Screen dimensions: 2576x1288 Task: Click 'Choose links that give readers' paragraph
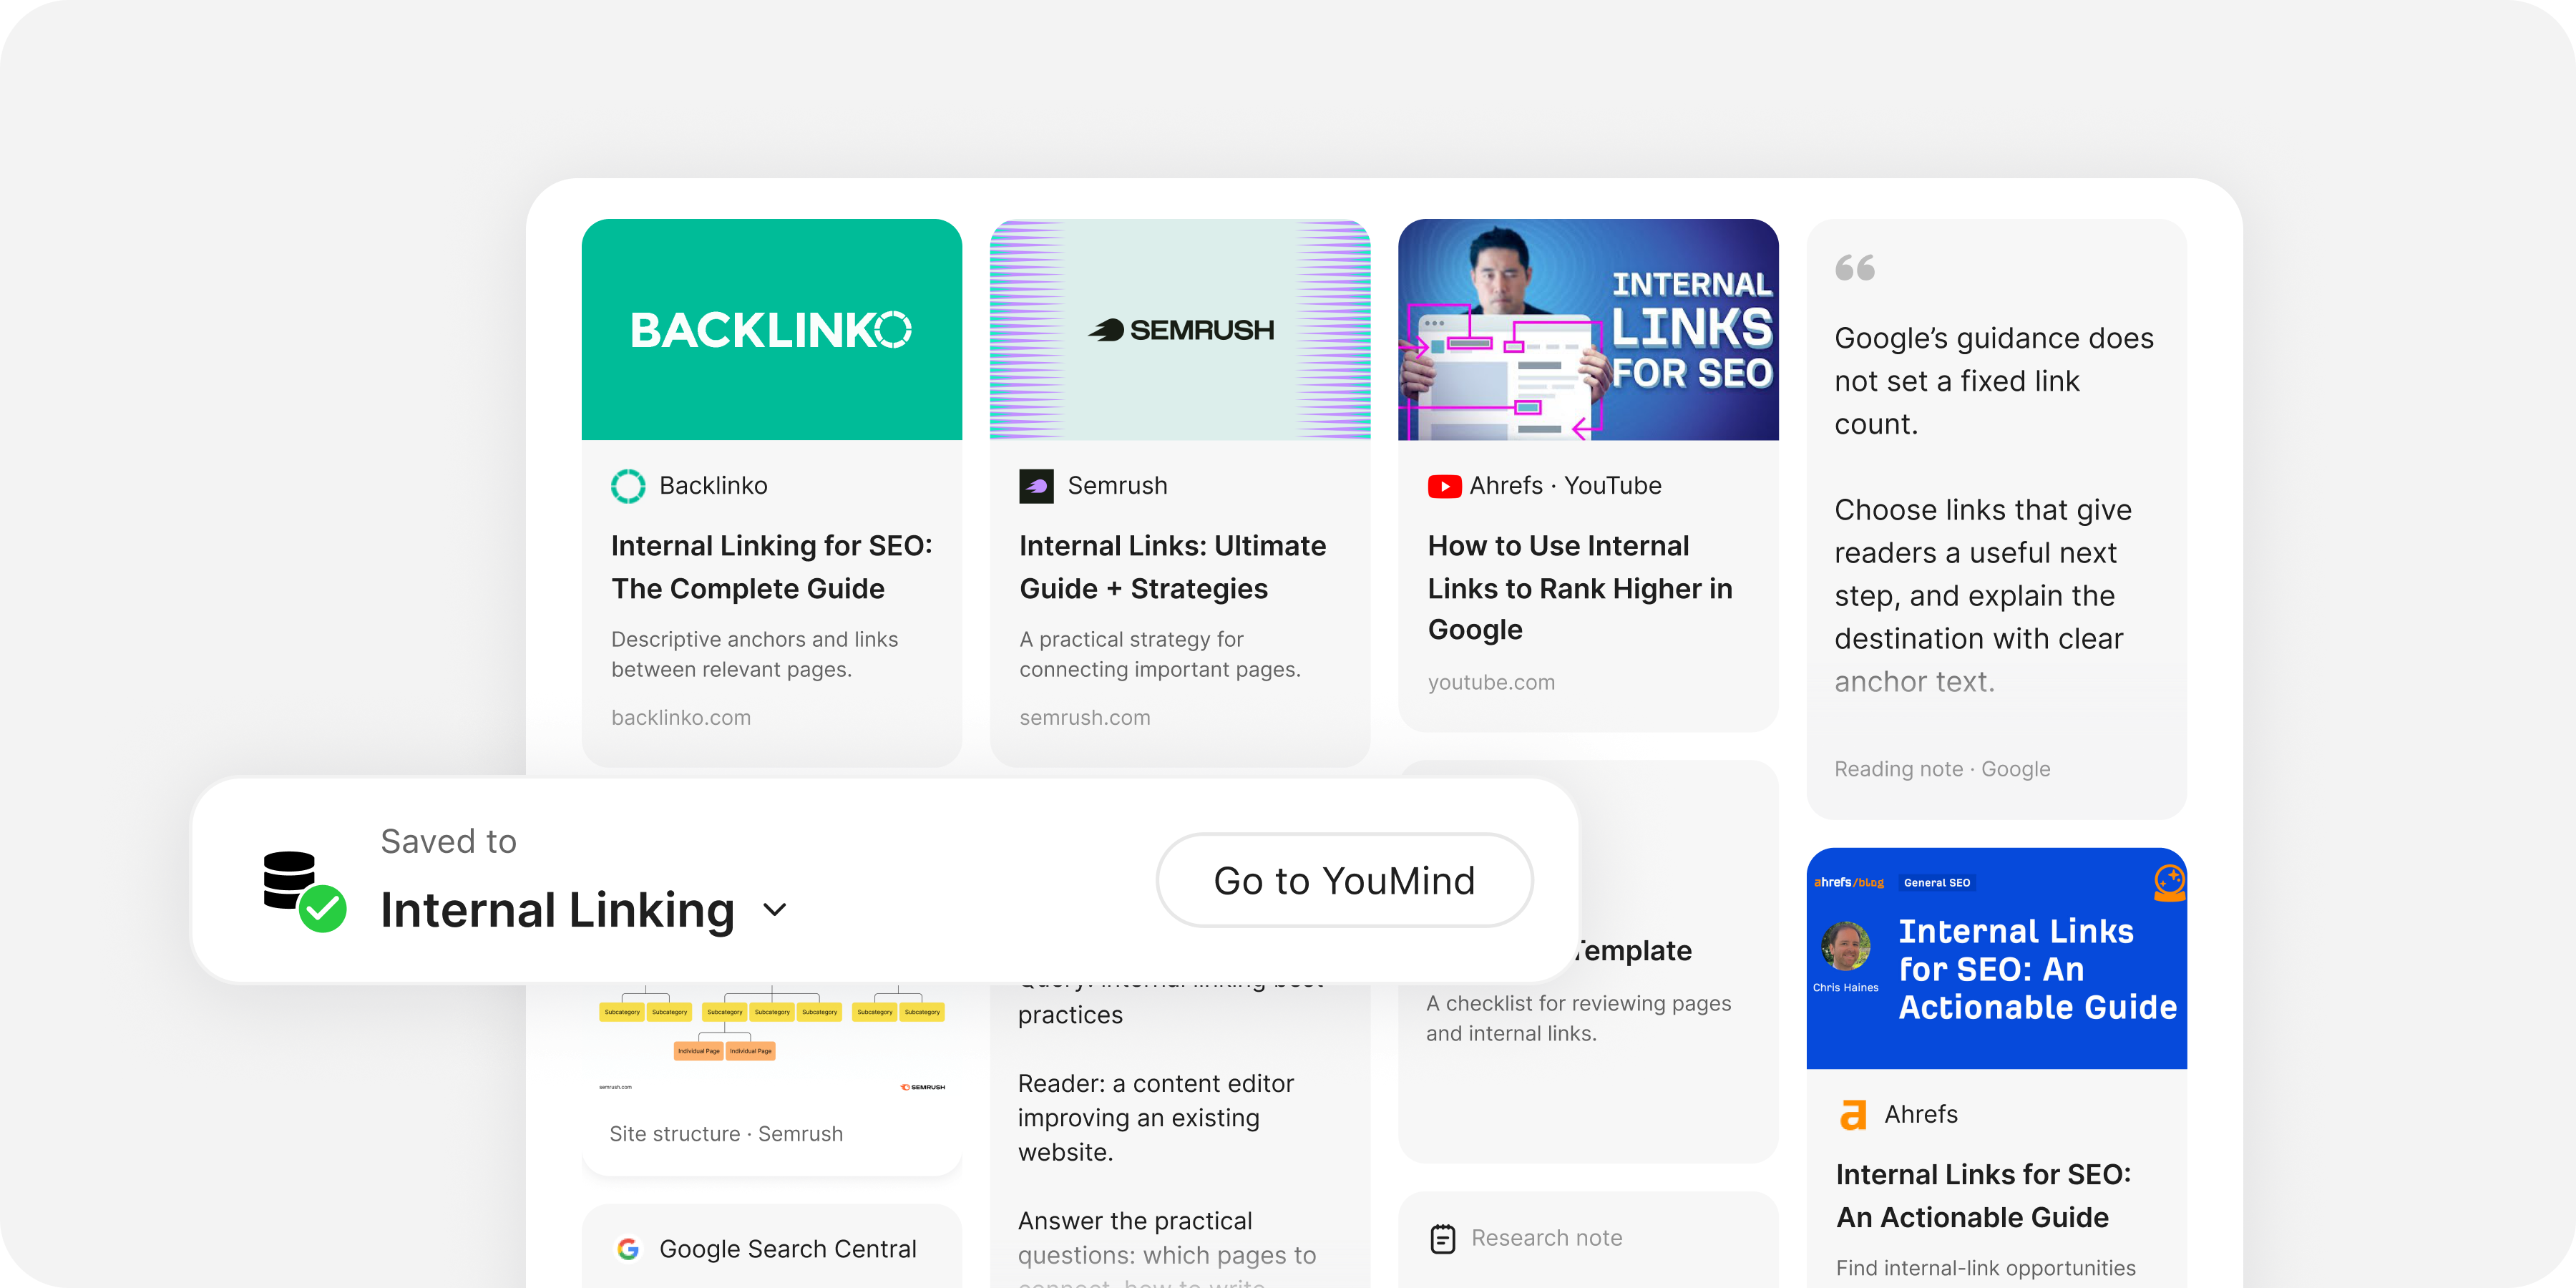tap(1983, 595)
